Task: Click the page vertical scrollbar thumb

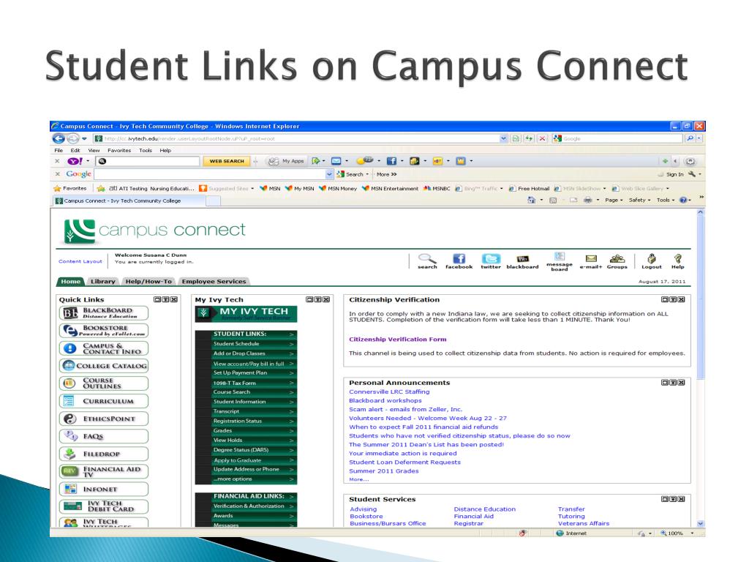Action: coord(700,296)
